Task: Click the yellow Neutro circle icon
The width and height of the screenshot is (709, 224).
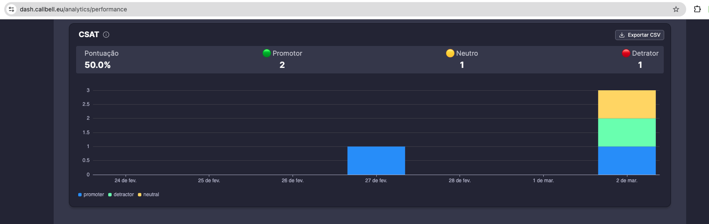Action: click(450, 53)
